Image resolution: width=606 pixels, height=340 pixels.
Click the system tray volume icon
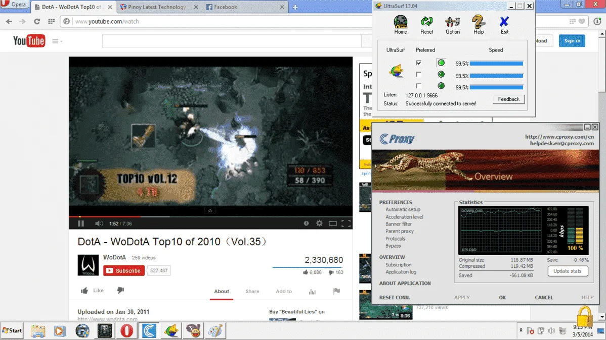[x=551, y=331]
